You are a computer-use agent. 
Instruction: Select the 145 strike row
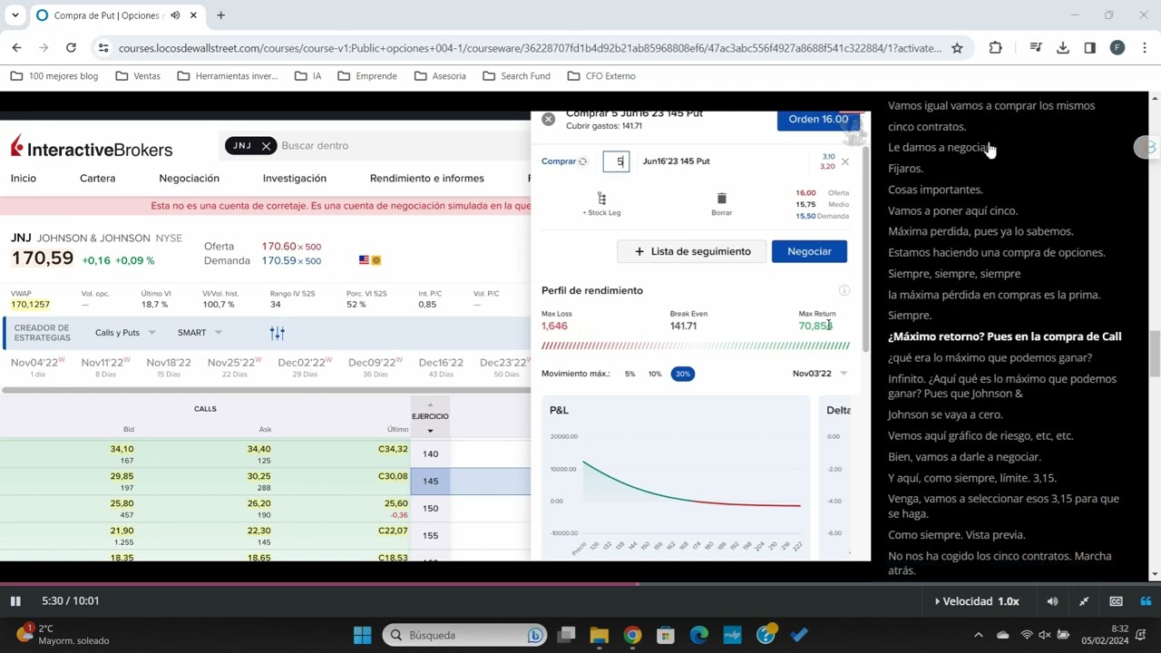(x=430, y=482)
